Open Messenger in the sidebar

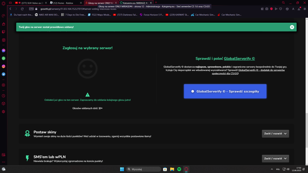(x=3, y=51)
